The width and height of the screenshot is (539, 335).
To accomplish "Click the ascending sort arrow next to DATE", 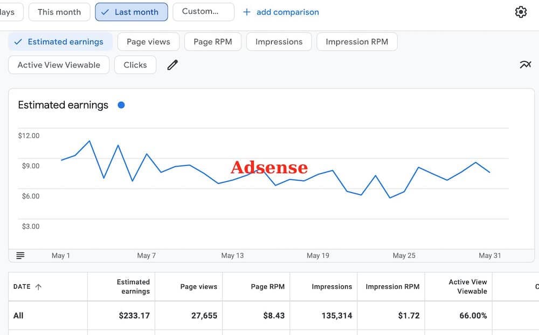I will pyautogui.click(x=38, y=287).
